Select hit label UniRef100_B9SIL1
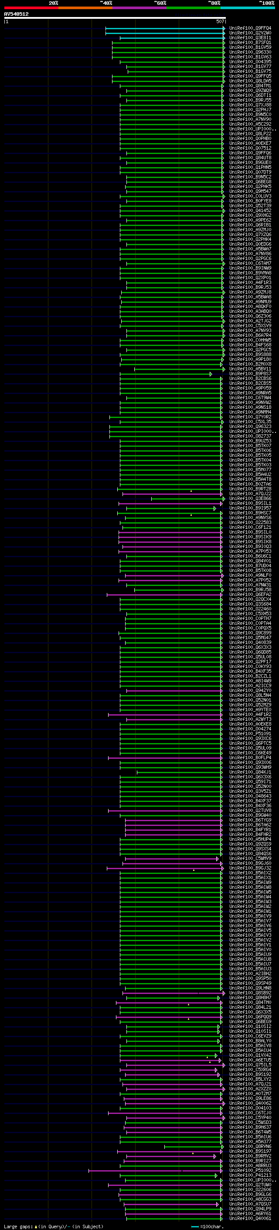 coord(250,503)
